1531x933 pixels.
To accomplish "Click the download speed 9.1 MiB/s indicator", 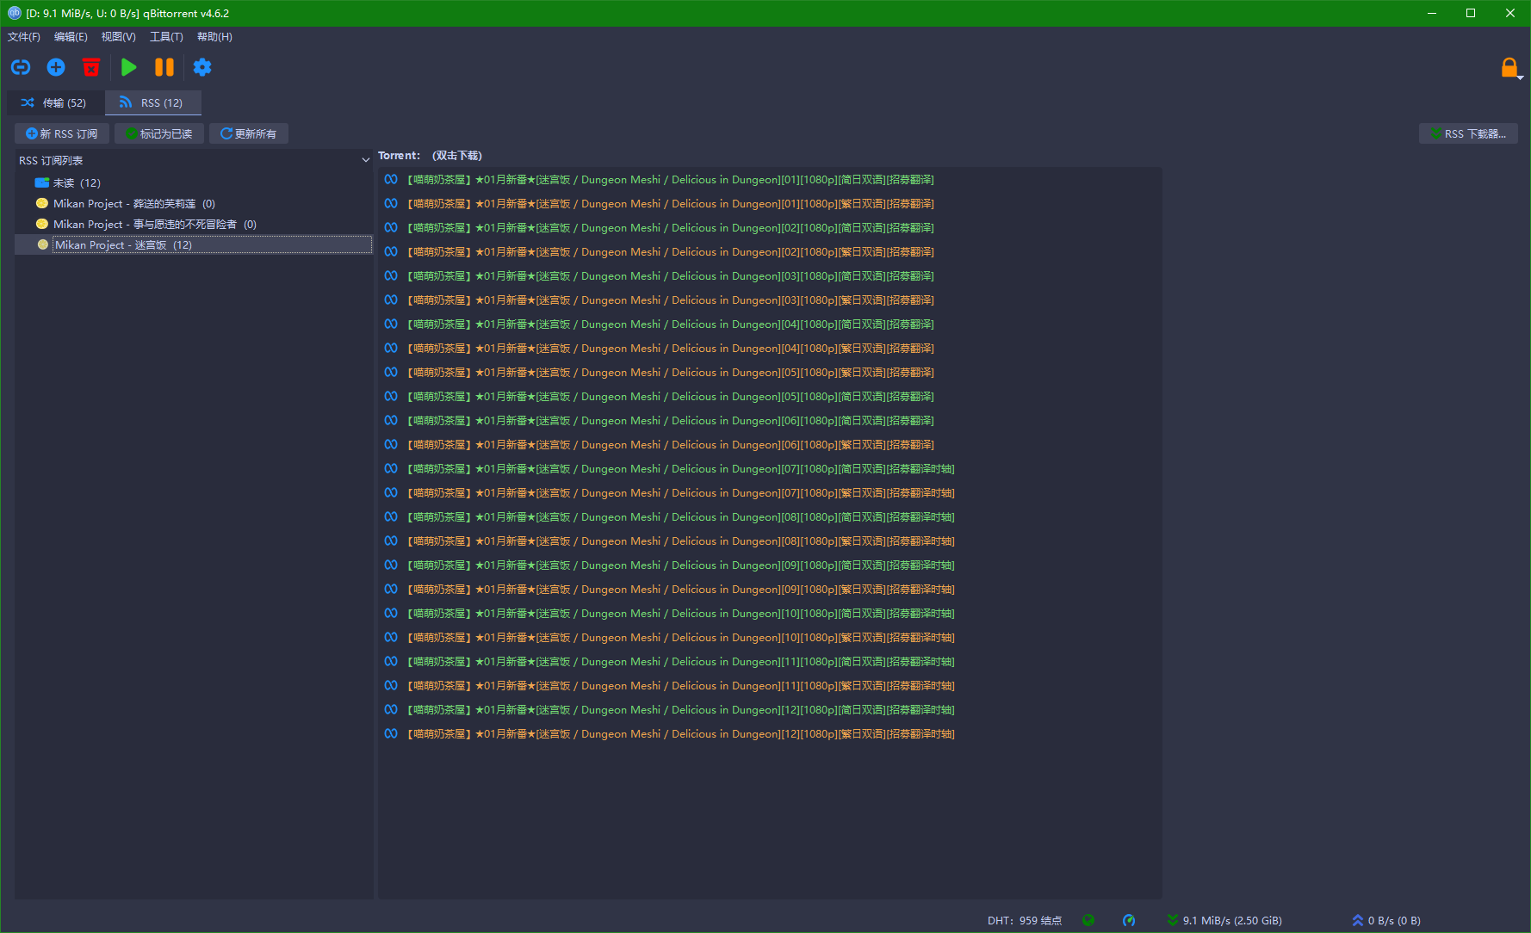I will tap(1224, 920).
